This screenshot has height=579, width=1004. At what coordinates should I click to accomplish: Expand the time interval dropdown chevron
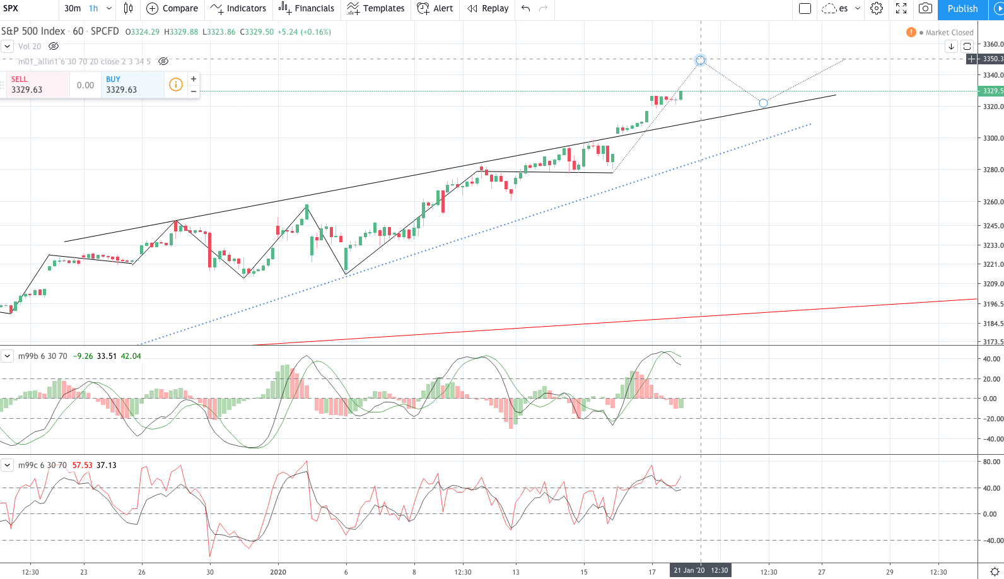point(109,8)
